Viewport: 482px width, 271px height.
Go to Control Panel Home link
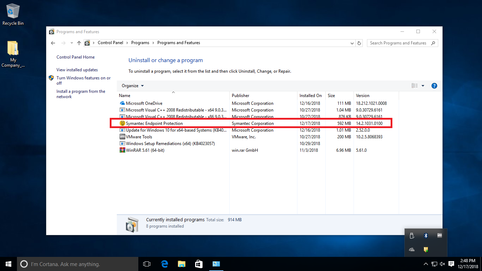coord(76,57)
